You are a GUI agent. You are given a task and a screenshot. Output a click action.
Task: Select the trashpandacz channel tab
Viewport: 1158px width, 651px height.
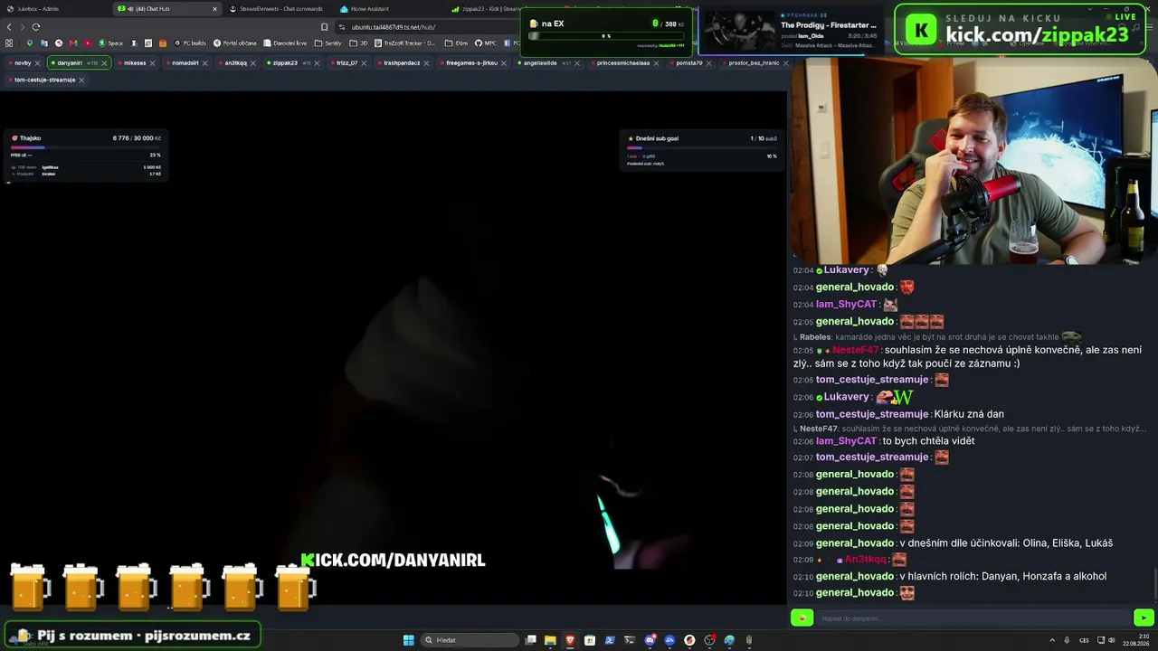(x=402, y=63)
